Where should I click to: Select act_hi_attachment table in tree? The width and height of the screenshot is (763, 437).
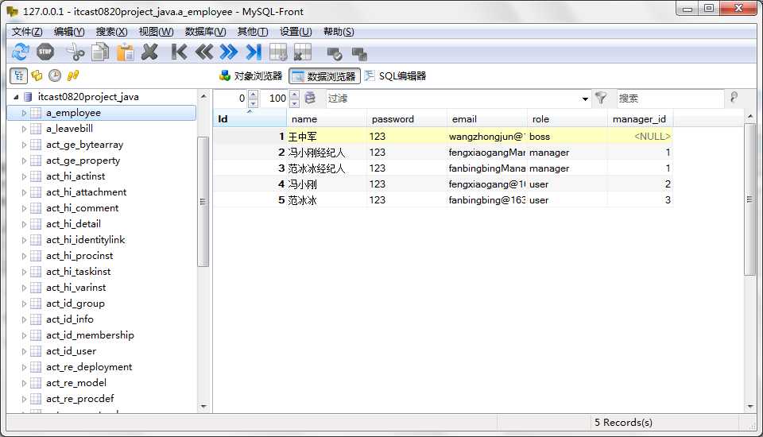(86, 192)
